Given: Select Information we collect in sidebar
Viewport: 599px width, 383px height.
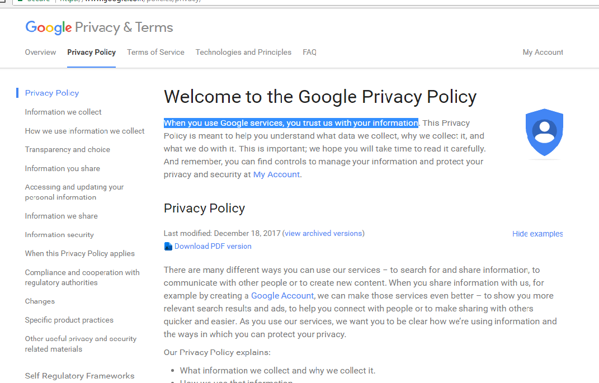Looking at the screenshot, I should [x=63, y=112].
